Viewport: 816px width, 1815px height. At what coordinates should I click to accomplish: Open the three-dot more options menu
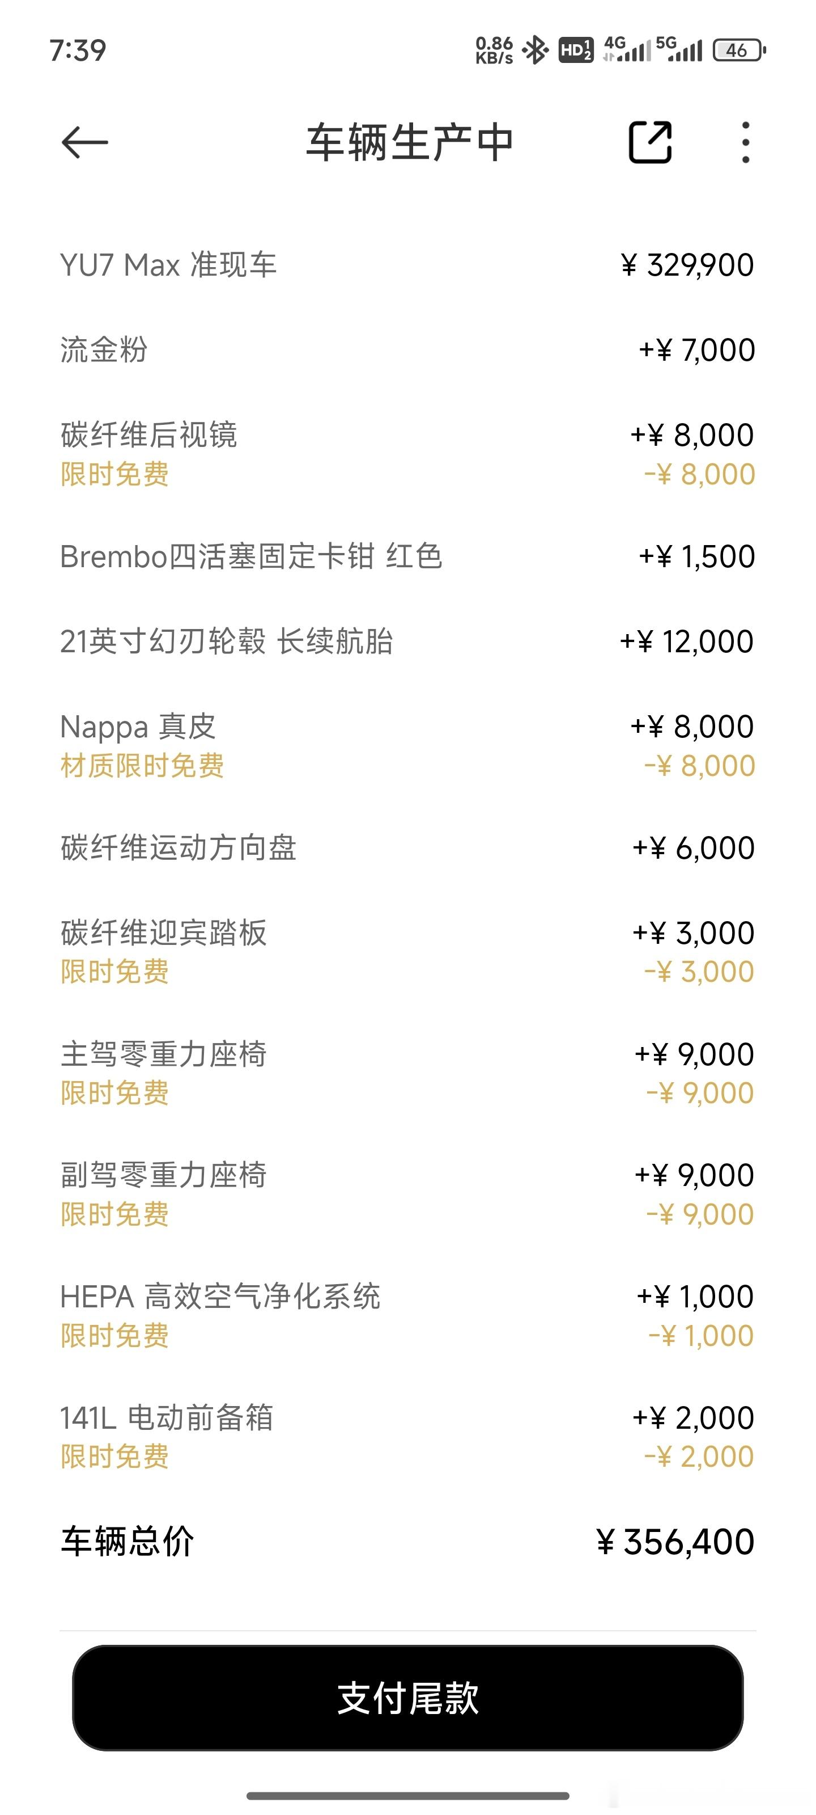click(x=746, y=142)
